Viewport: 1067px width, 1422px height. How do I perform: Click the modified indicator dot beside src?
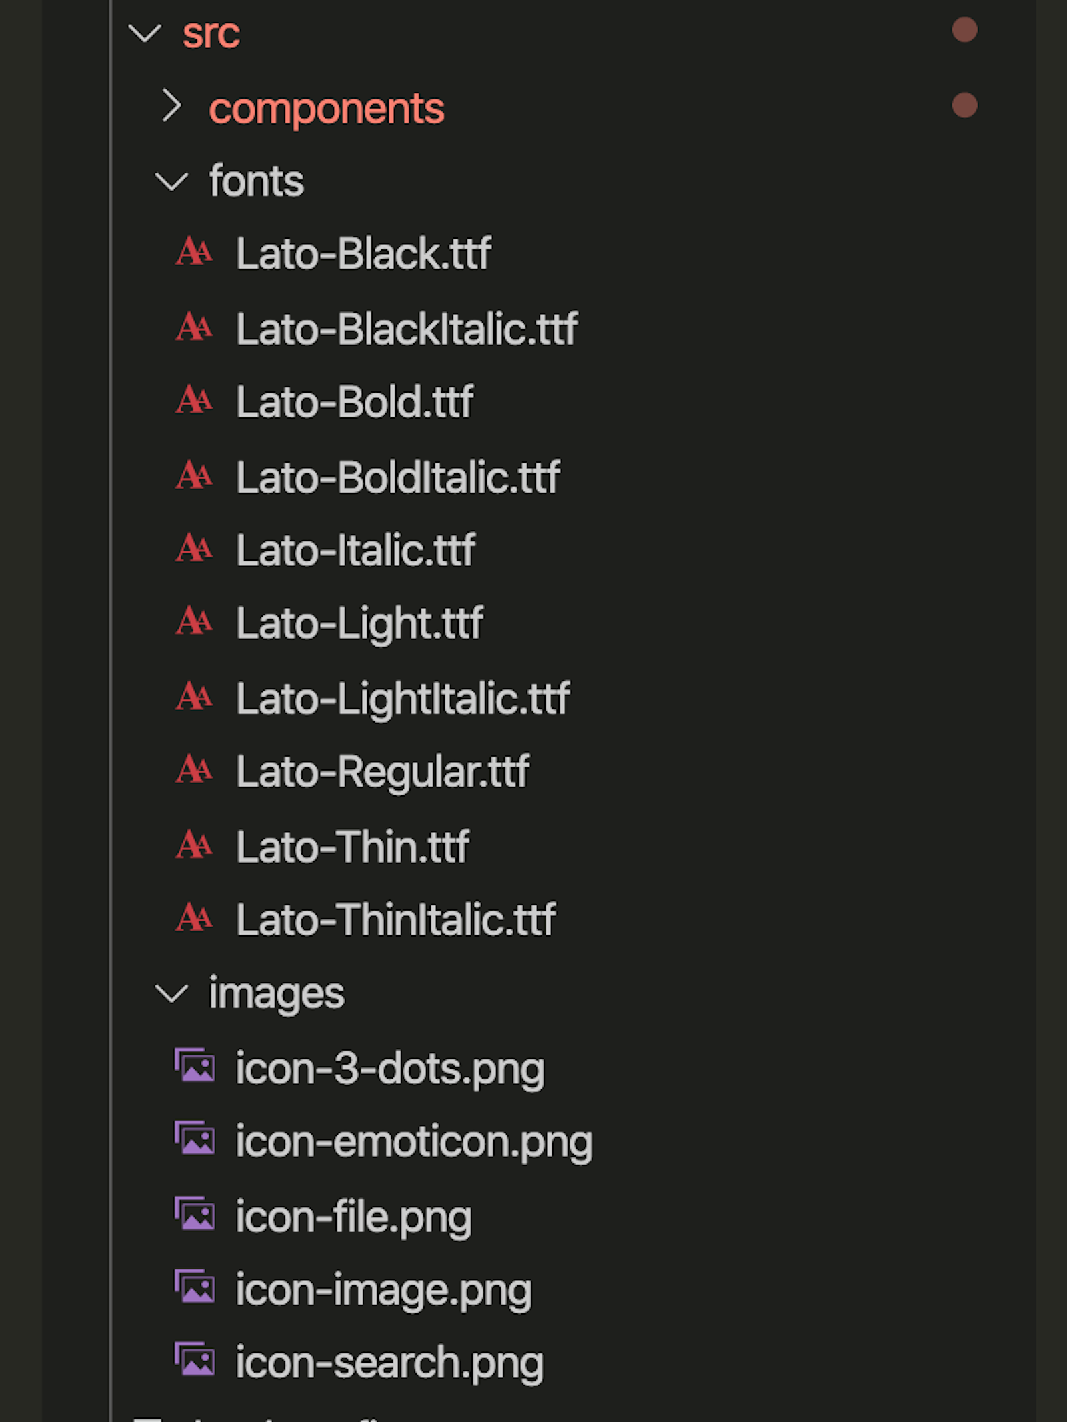[966, 29]
